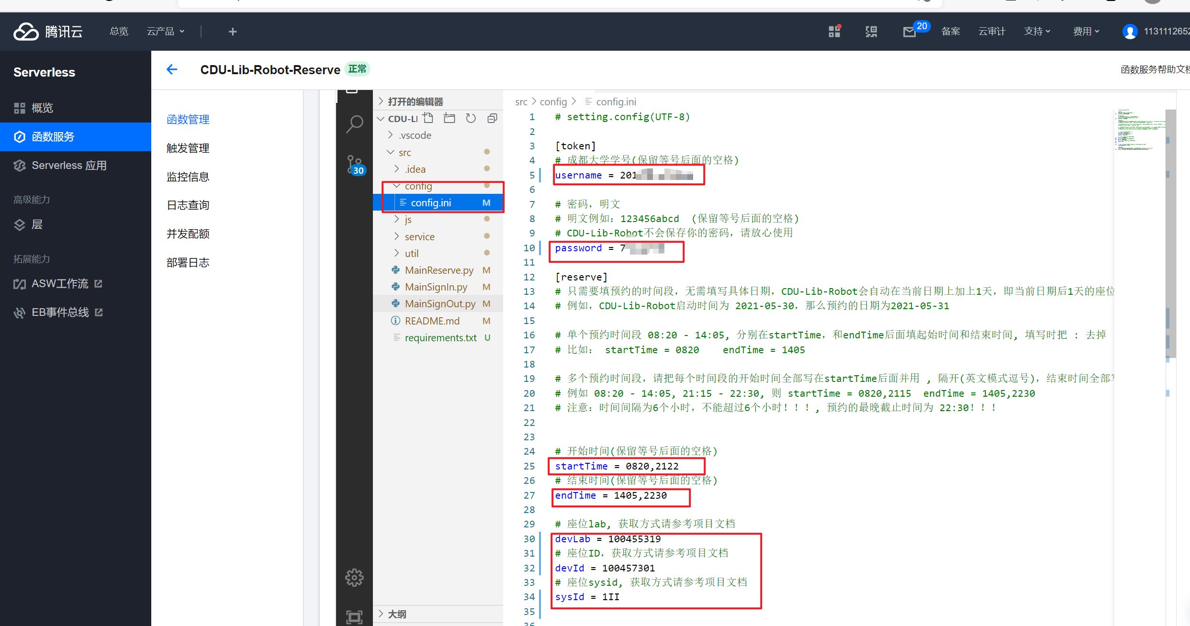The height and width of the screenshot is (626, 1190).
Task: Expand the .idea folder
Action: (x=397, y=169)
